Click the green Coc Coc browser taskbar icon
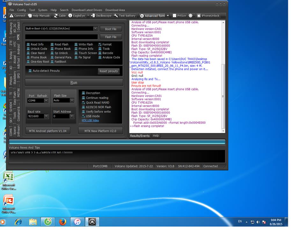This screenshot has width=306, height=245. point(47,222)
